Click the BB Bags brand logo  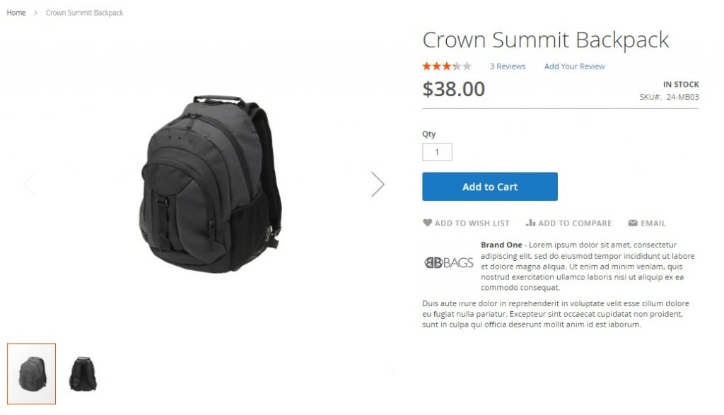[x=449, y=263]
